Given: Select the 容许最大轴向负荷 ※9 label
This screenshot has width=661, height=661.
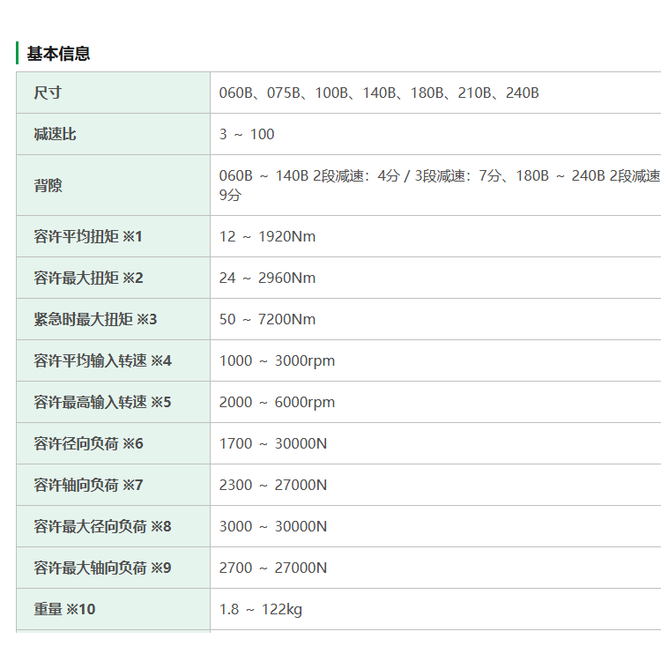Looking at the screenshot, I should 102,568.
